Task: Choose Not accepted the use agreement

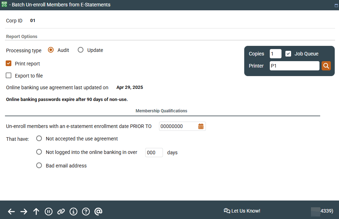Action: pyautogui.click(x=39, y=139)
